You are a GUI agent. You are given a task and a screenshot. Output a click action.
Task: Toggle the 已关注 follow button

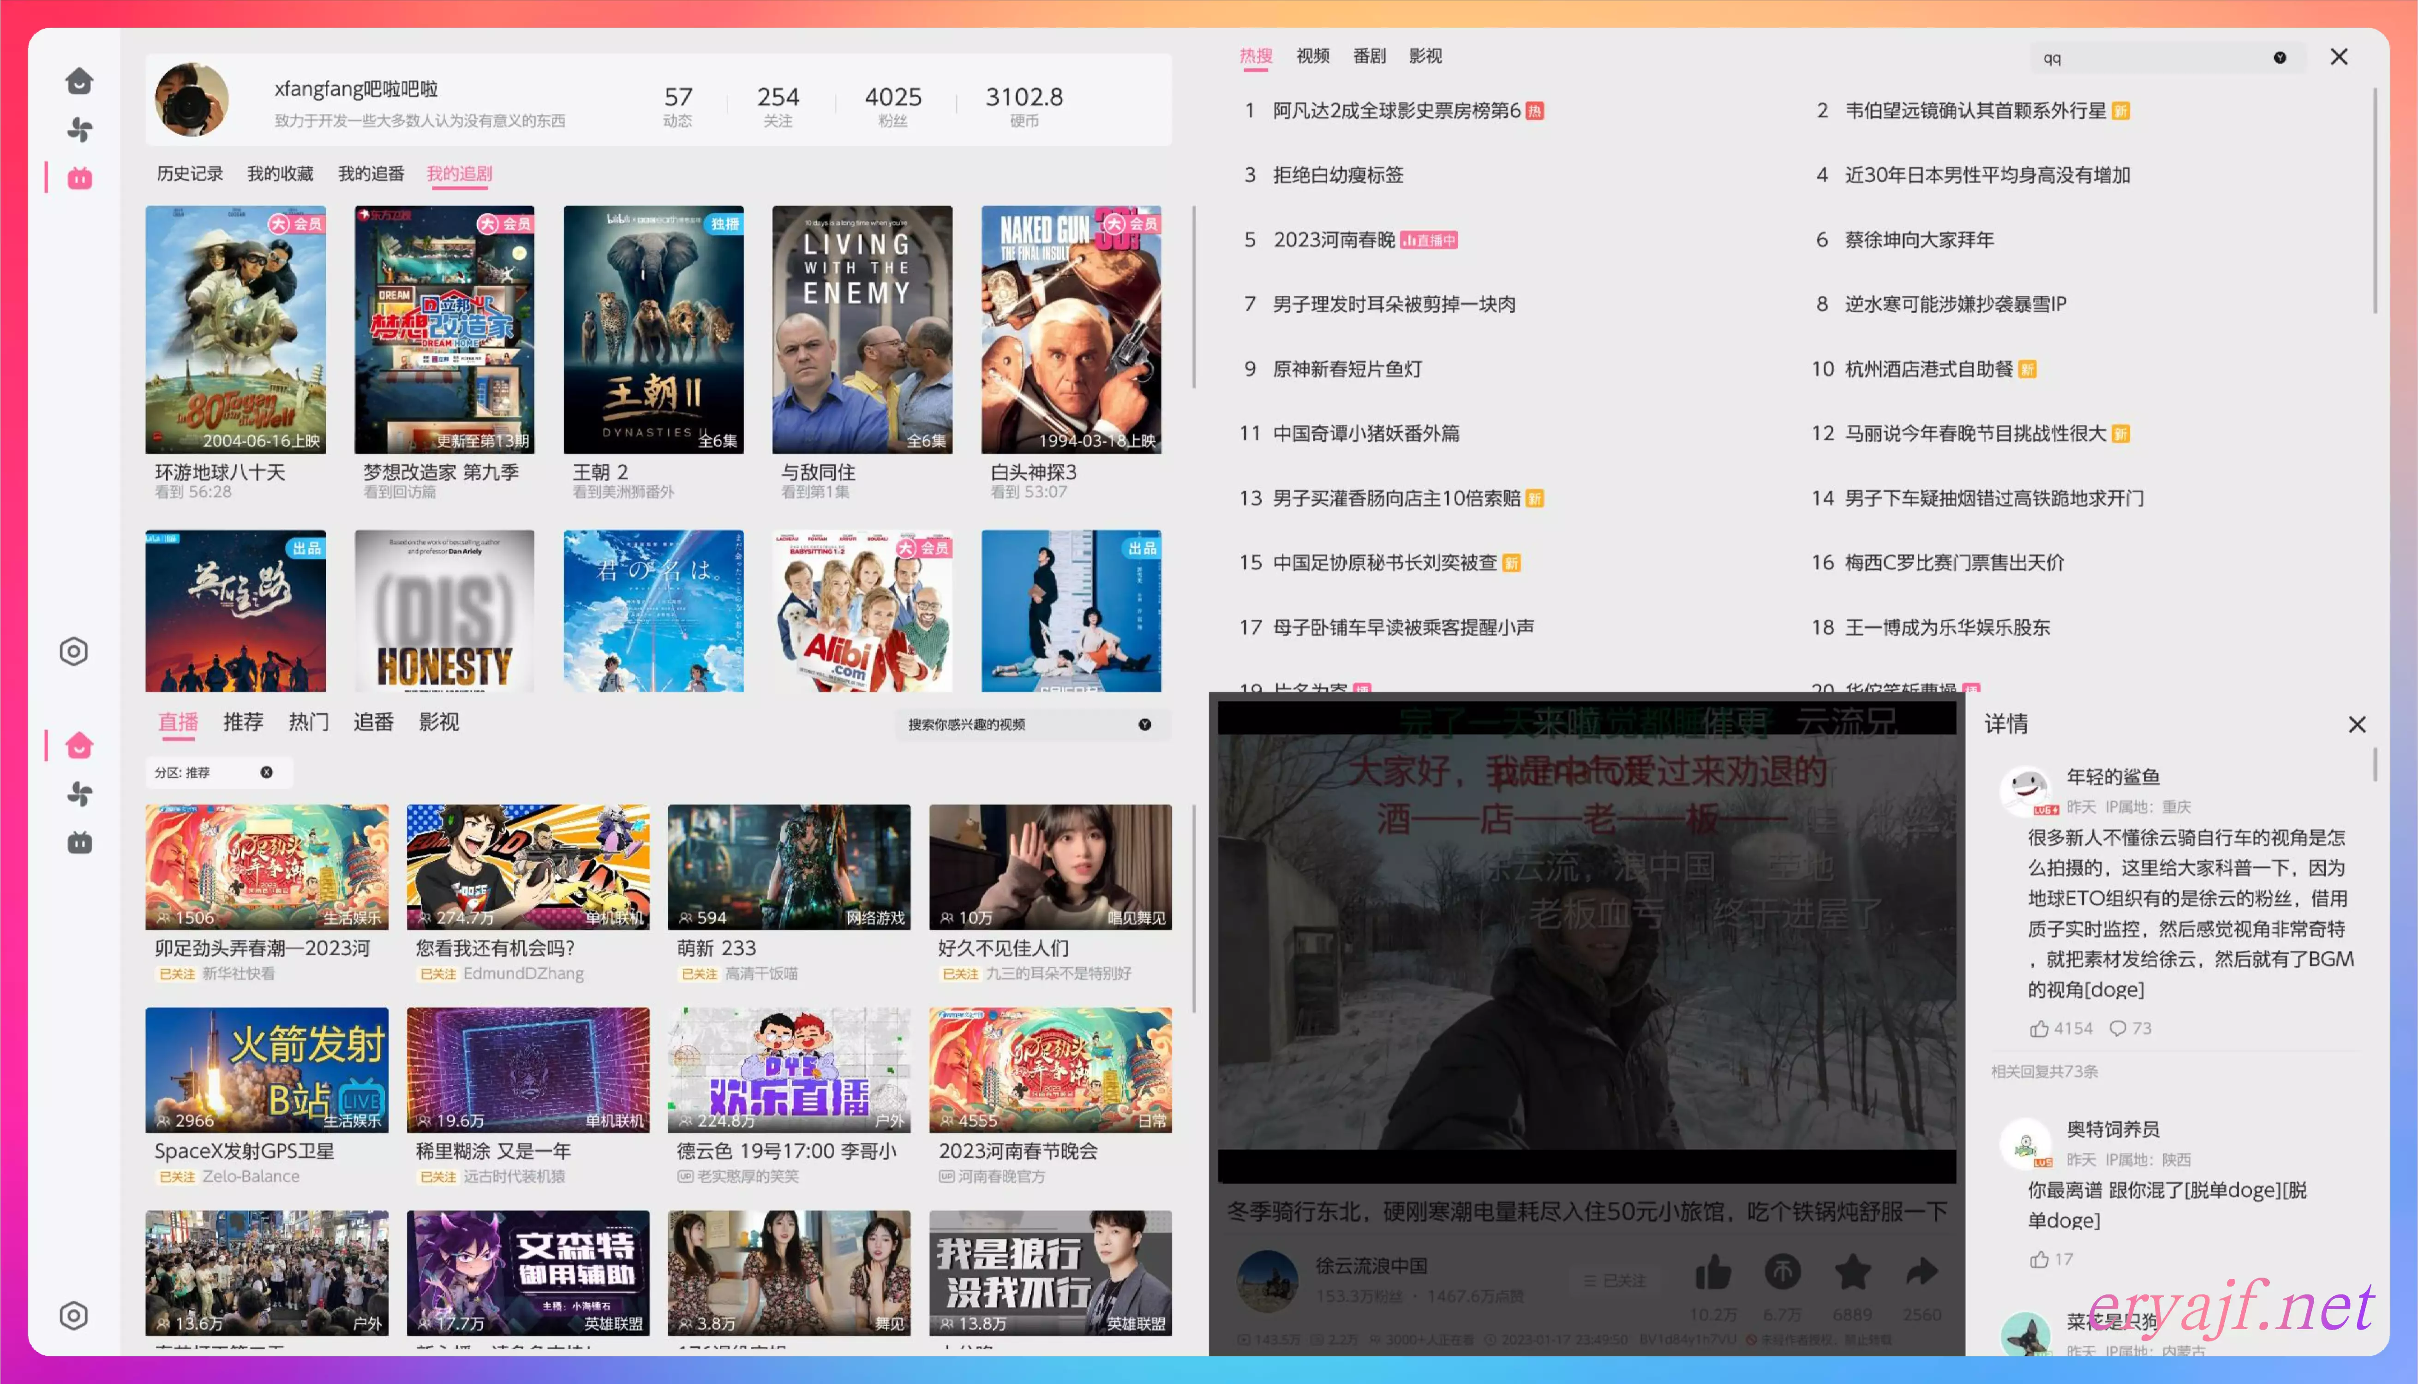pyautogui.click(x=1616, y=1280)
